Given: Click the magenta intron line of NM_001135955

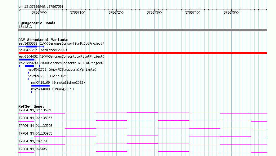Looking at the screenshot, I should [x=143, y=136].
